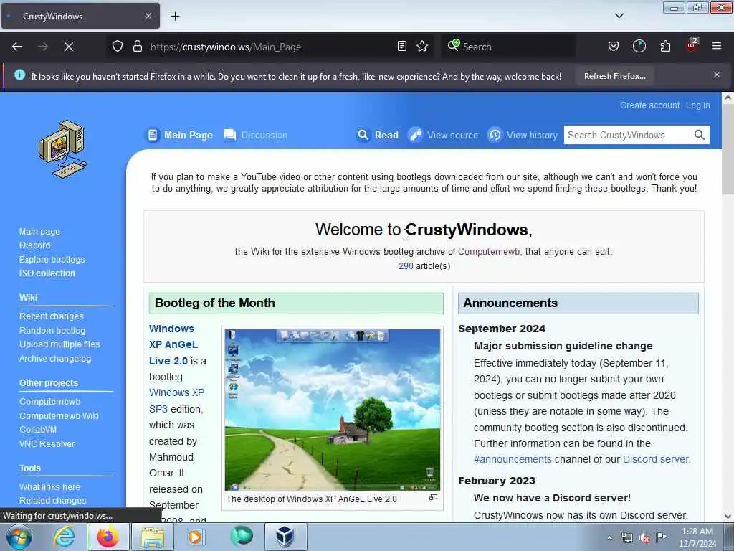The height and width of the screenshot is (551, 734).
Task: Open #announcements channel link
Action: (513, 459)
